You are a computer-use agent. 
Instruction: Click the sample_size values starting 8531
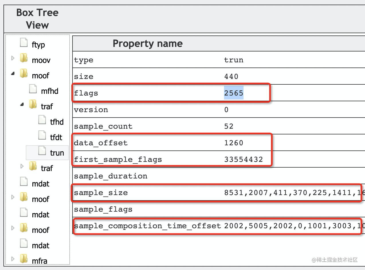(295, 192)
